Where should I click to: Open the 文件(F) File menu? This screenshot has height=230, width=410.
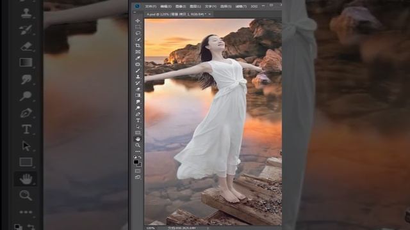[x=151, y=6]
